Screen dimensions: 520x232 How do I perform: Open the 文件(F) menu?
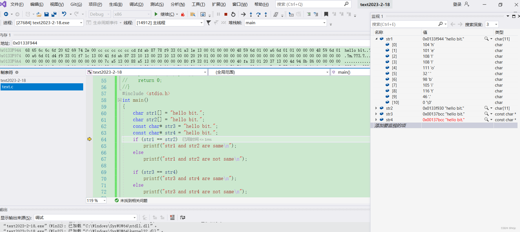click(17, 4)
